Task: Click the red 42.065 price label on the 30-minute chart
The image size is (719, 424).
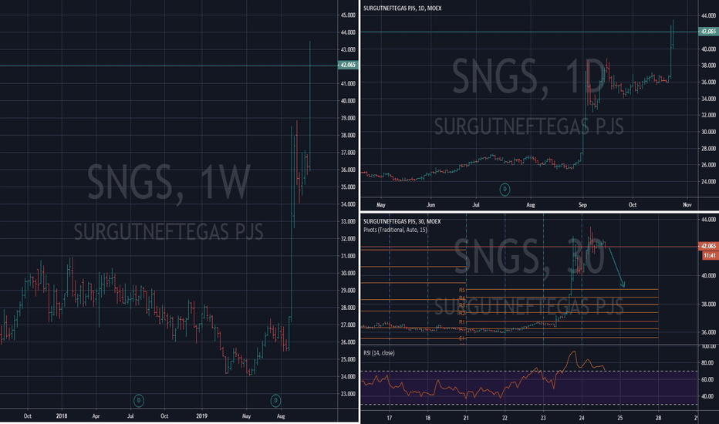Action: tap(708, 246)
